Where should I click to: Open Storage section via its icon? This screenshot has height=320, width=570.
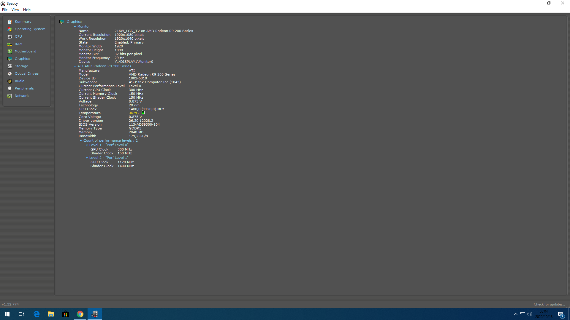click(10, 66)
